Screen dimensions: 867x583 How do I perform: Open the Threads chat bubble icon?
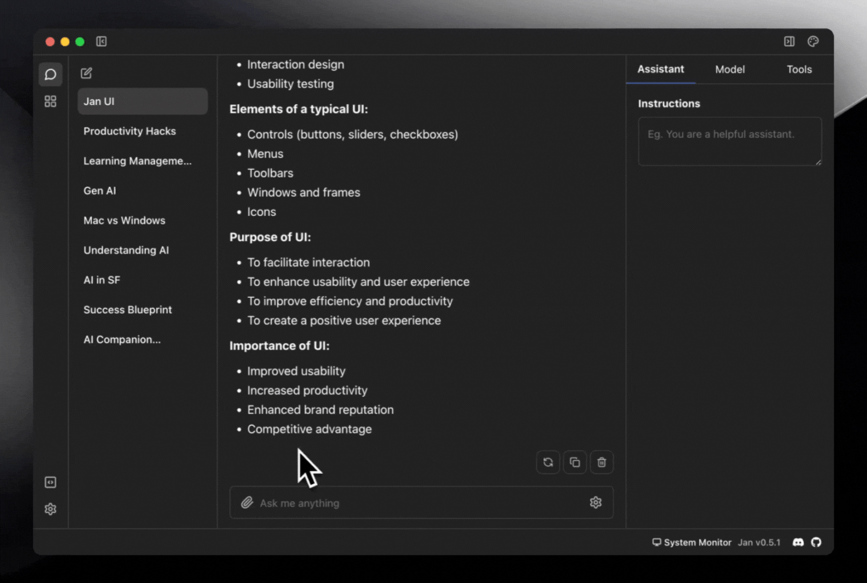coord(50,74)
